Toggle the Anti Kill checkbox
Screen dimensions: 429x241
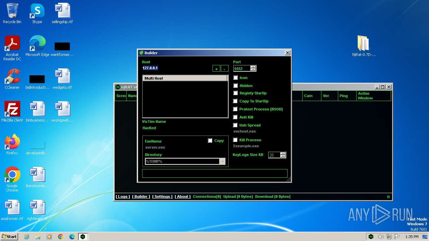236,117
